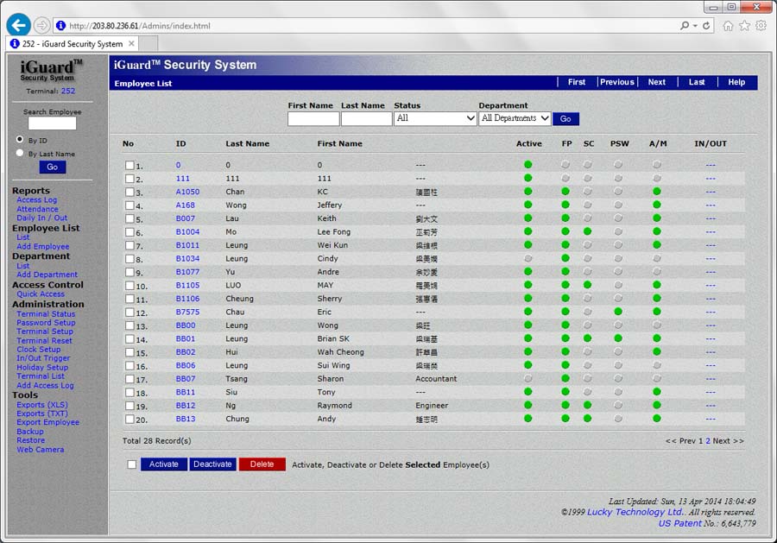
Task: Open Terminal Setup in Administration
Action: [x=45, y=331]
